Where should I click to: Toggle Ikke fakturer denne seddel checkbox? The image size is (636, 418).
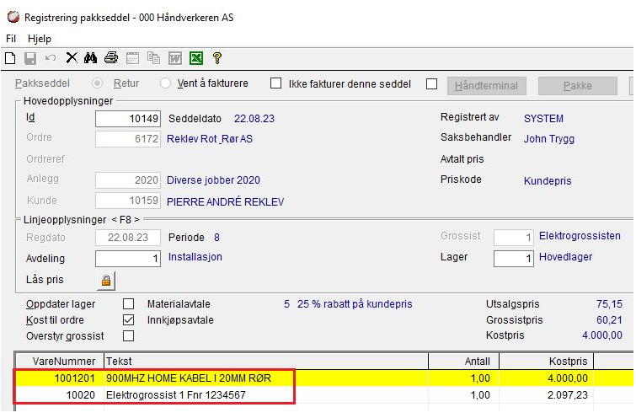click(431, 84)
